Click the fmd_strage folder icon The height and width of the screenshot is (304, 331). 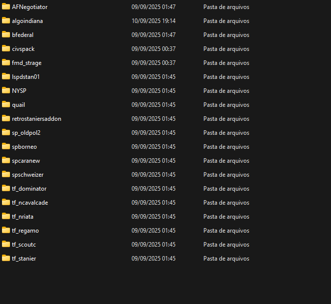click(x=6, y=63)
